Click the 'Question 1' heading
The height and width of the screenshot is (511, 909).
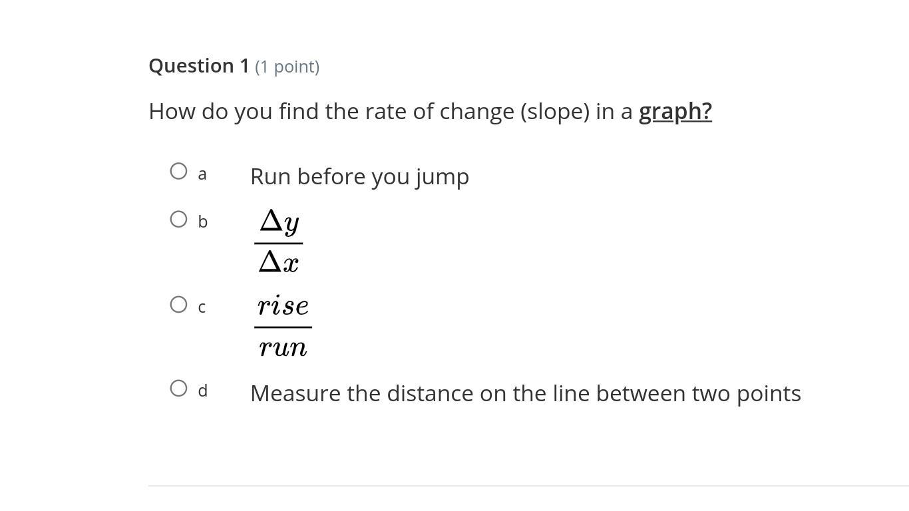199,66
